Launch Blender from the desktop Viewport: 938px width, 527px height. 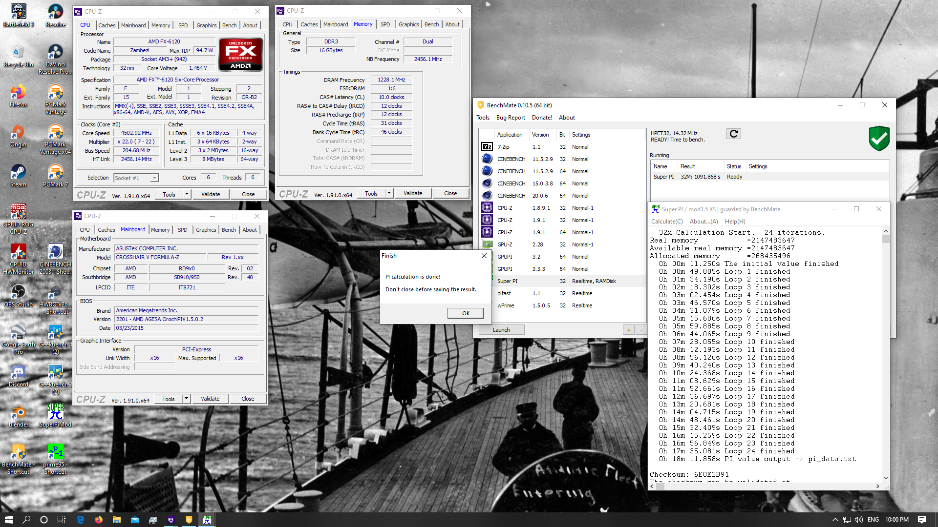tap(19, 415)
